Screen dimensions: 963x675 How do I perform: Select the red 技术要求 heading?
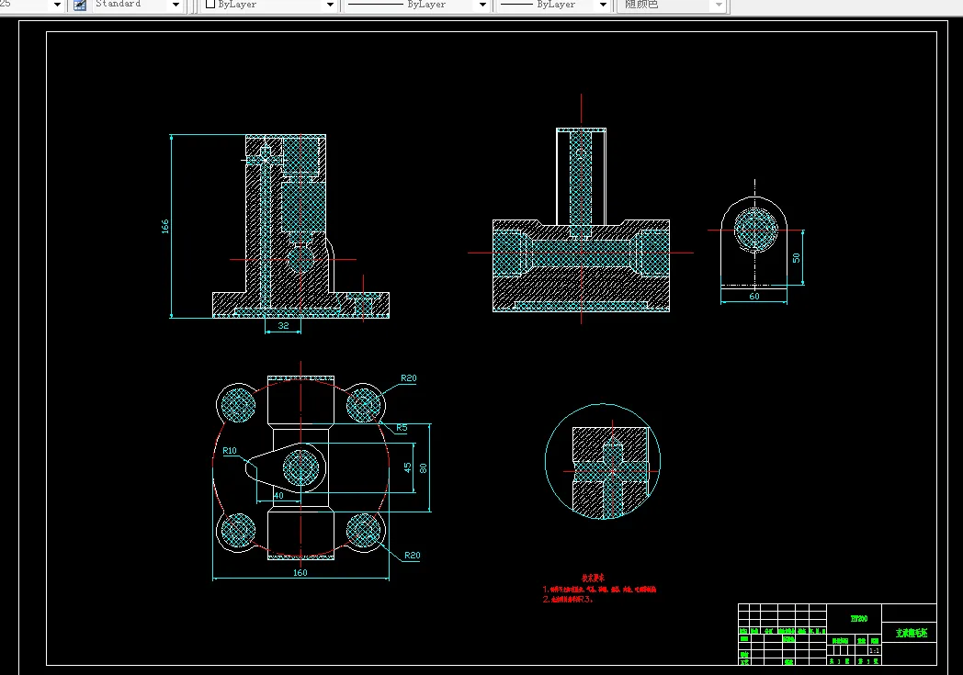click(x=594, y=578)
